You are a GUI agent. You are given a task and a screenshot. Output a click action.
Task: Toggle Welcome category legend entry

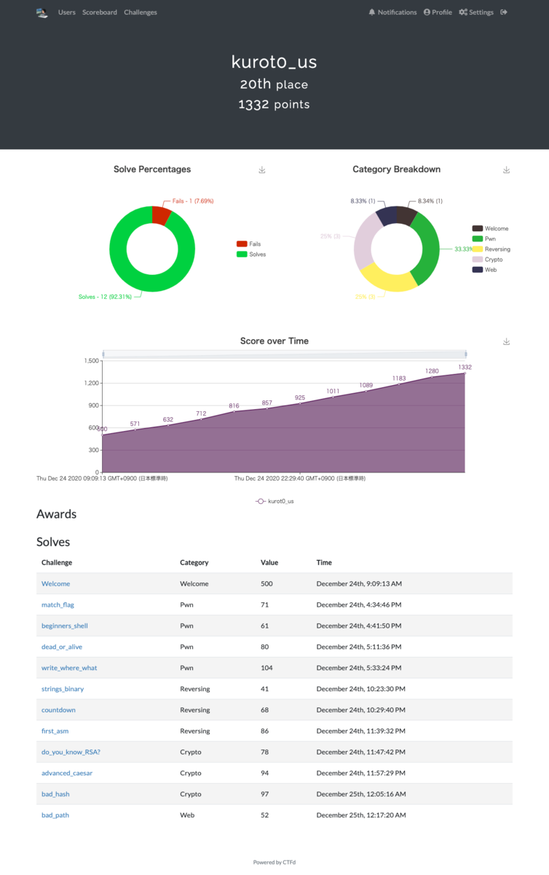coord(490,228)
